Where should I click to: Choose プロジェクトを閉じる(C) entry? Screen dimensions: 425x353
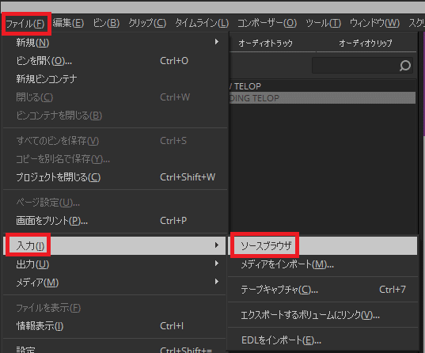(115, 177)
